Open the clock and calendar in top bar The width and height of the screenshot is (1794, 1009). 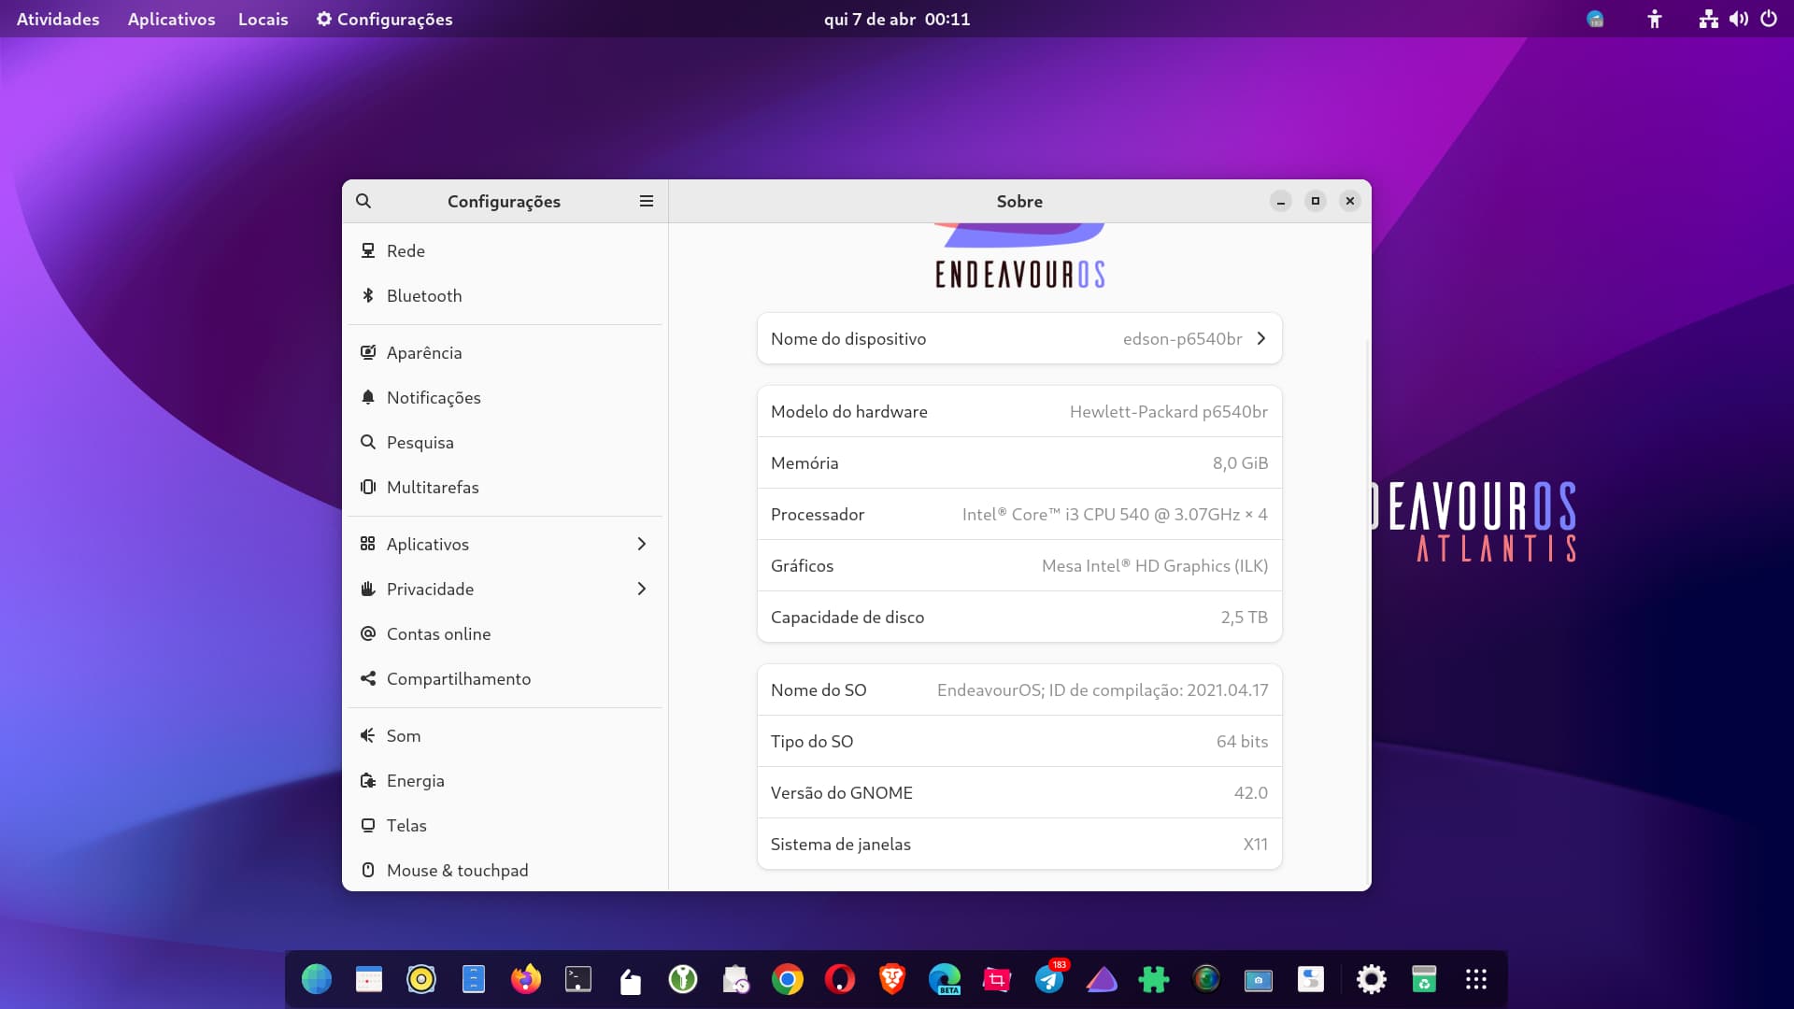coord(897,19)
